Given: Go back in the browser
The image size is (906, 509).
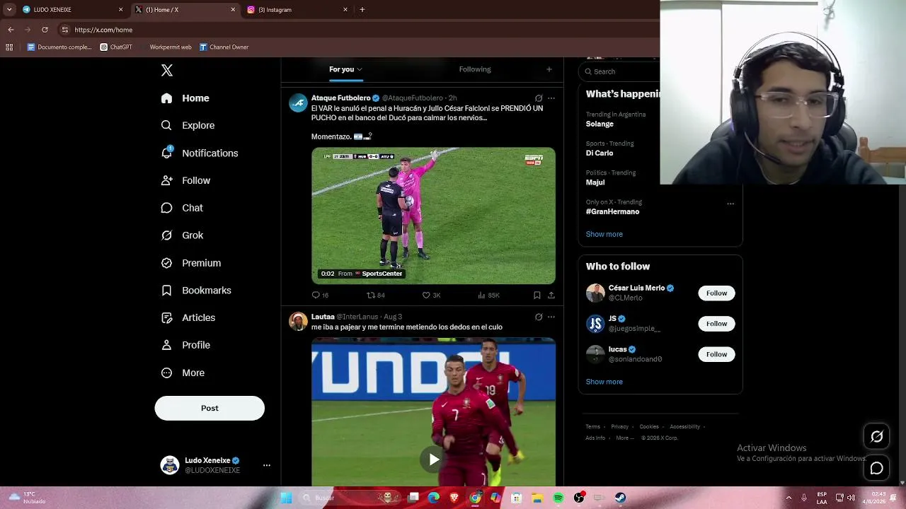Looking at the screenshot, I should (x=11, y=30).
